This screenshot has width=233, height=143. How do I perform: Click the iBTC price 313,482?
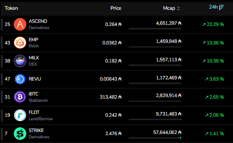click(x=111, y=97)
